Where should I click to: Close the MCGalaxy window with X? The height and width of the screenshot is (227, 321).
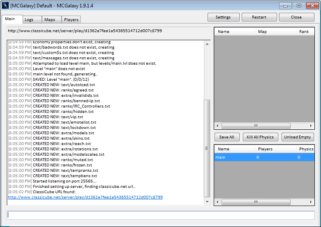313,5
